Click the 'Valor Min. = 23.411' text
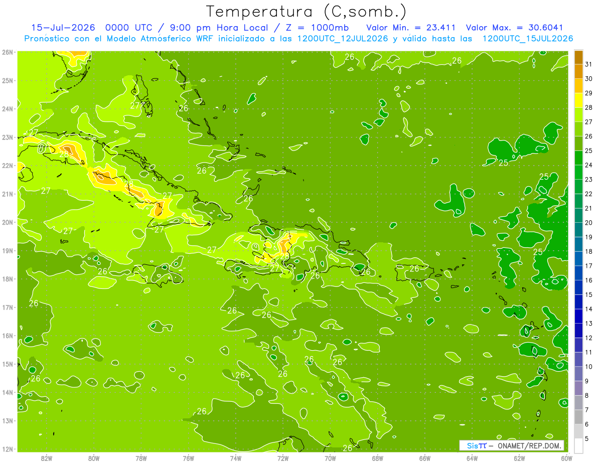Image resolution: width=602 pixels, height=465 pixels. [x=411, y=27]
